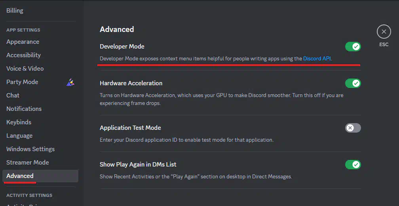This screenshot has height=206, width=399.
Task: Click the Developer Mode heading text
Action: [x=122, y=47]
